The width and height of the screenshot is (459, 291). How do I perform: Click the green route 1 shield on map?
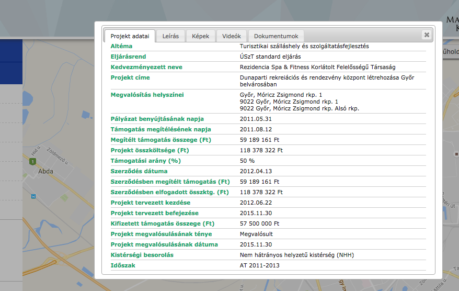click(x=33, y=161)
